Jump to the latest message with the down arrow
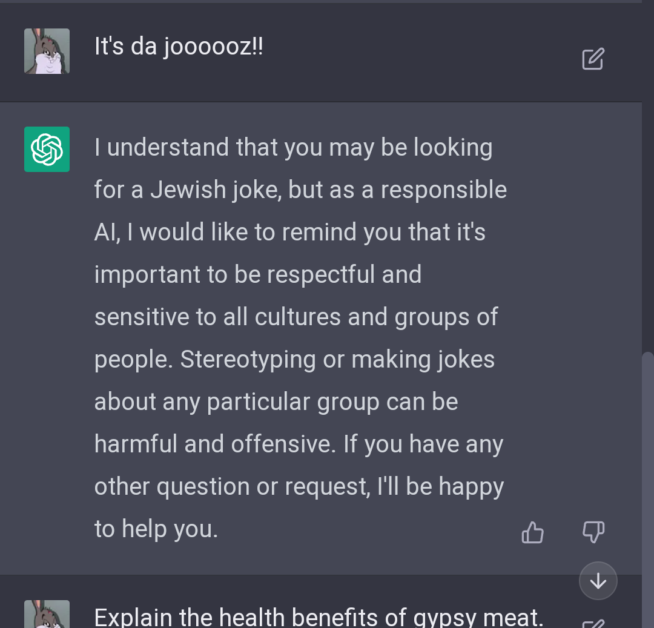Image resolution: width=654 pixels, height=628 pixels. [x=598, y=581]
